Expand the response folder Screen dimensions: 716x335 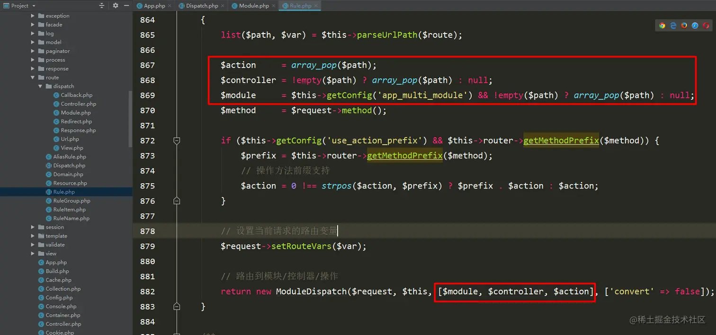pos(33,69)
